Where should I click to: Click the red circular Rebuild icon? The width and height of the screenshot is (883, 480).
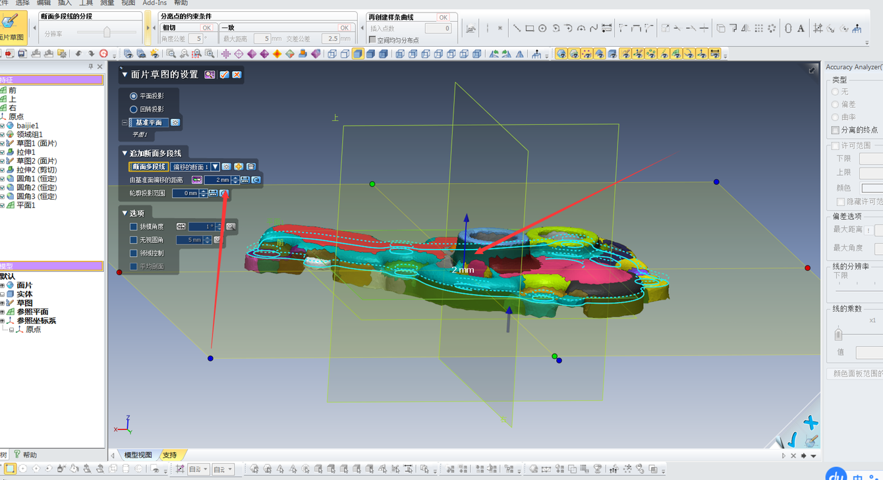point(103,54)
